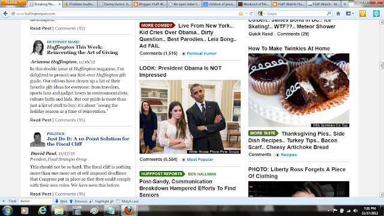Click David Paul's author portrait
This screenshot has width=384, height=216.
[37, 139]
